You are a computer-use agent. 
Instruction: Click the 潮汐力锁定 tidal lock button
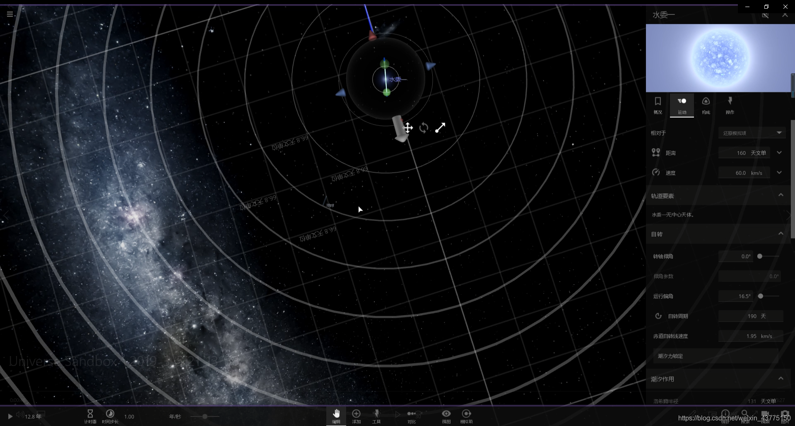point(716,356)
